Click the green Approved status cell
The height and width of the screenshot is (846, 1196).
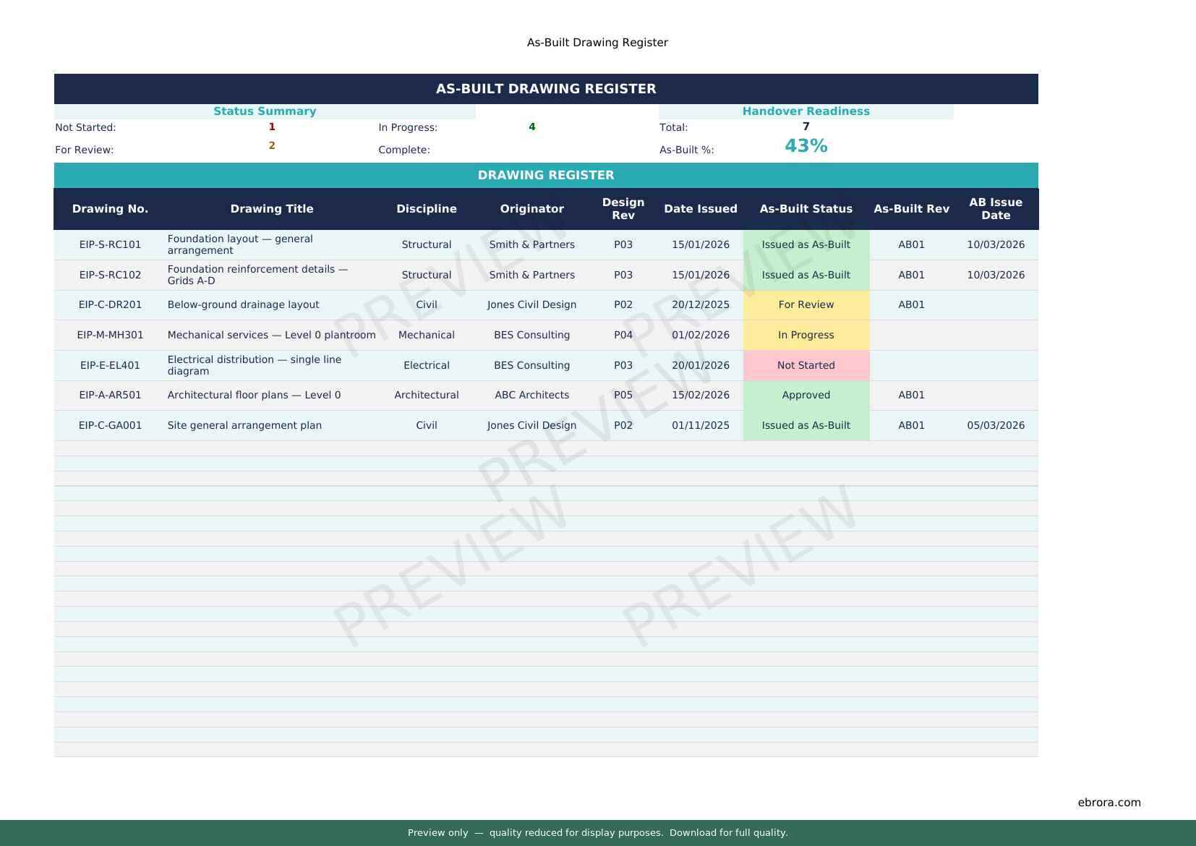(806, 395)
